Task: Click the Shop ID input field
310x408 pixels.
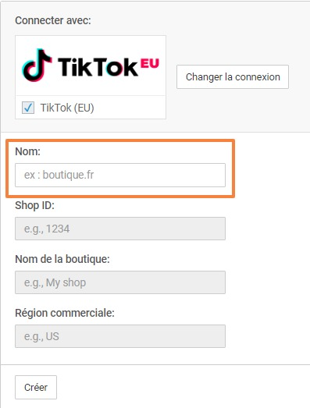Action: pos(120,229)
